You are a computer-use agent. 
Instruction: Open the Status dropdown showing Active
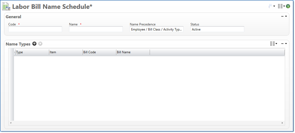(217, 29)
